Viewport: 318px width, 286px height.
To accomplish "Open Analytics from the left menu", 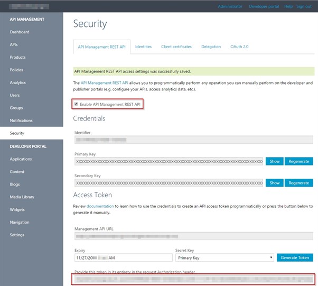I will [x=17, y=82].
